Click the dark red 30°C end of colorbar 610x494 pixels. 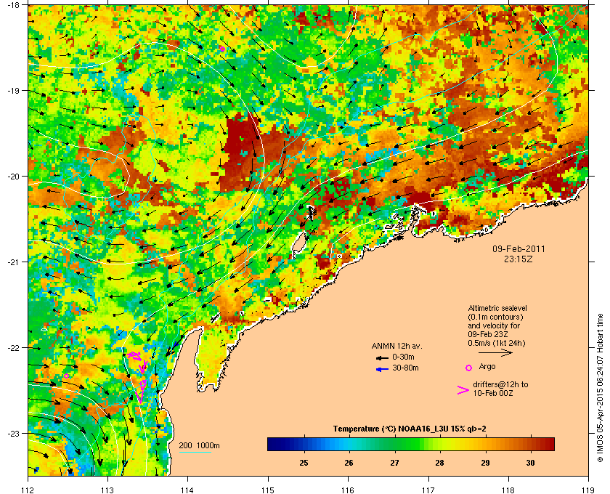(x=547, y=444)
